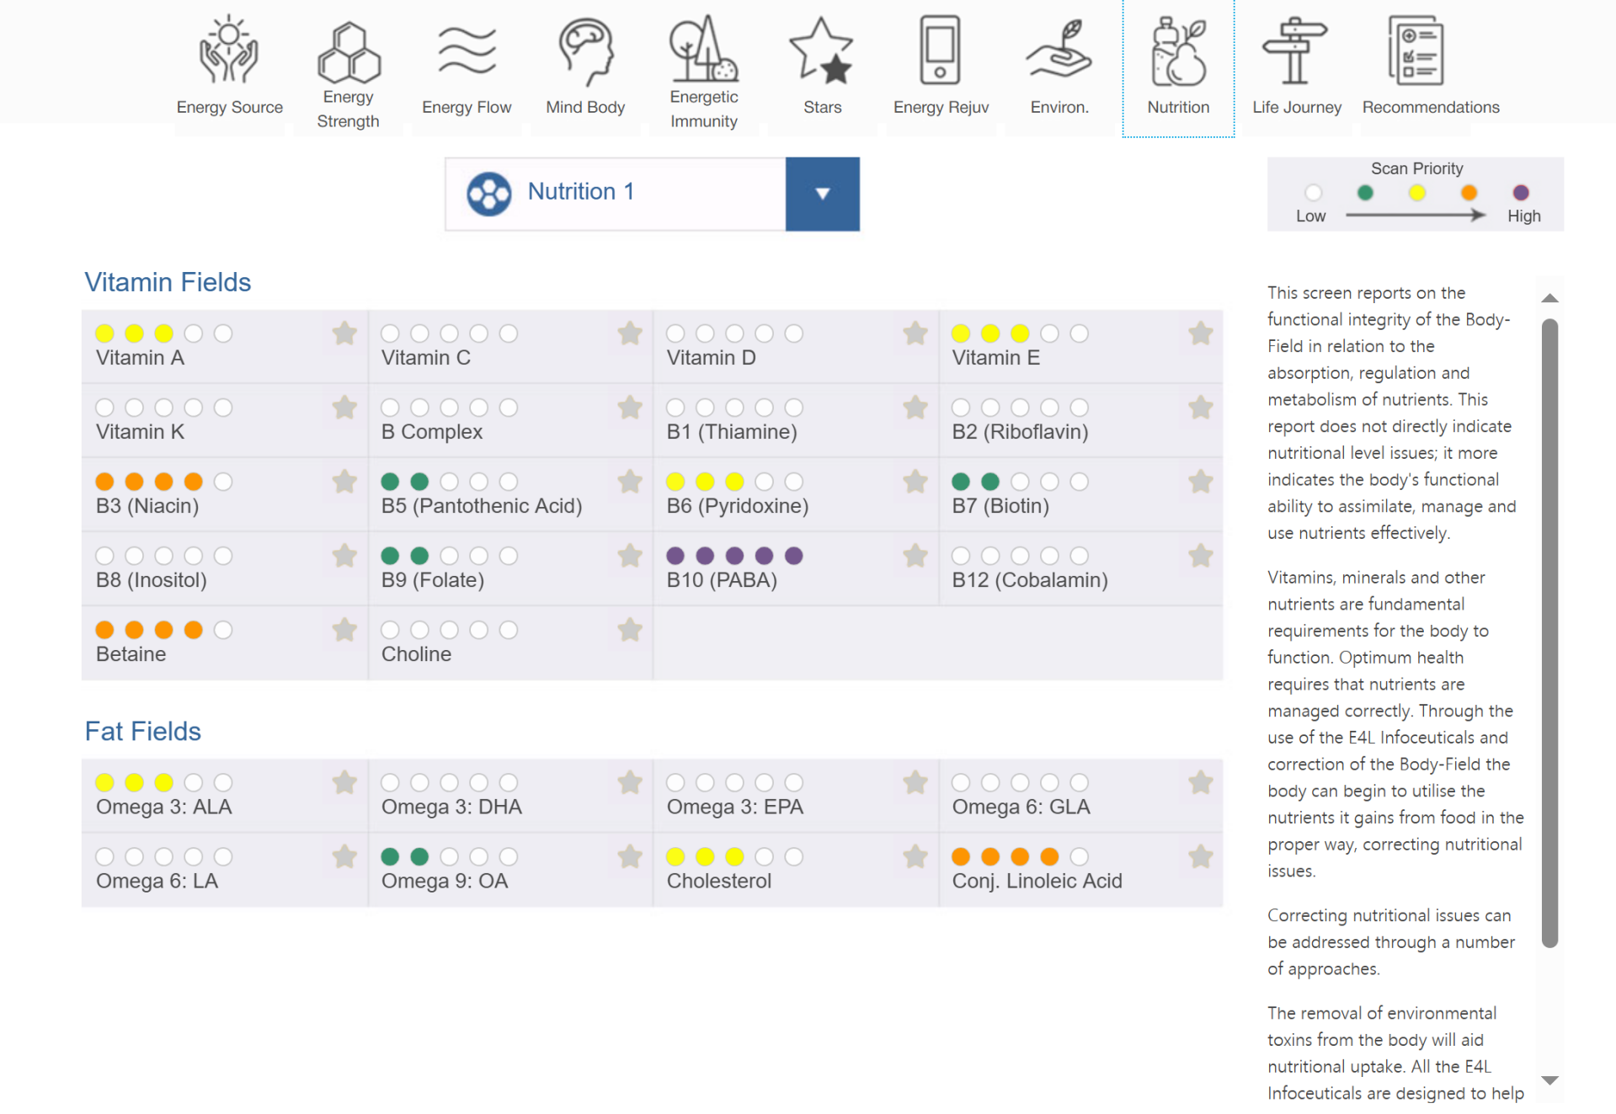Click the purple High priority legend dot
1616x1114 pixels.
click(1521, 193)
